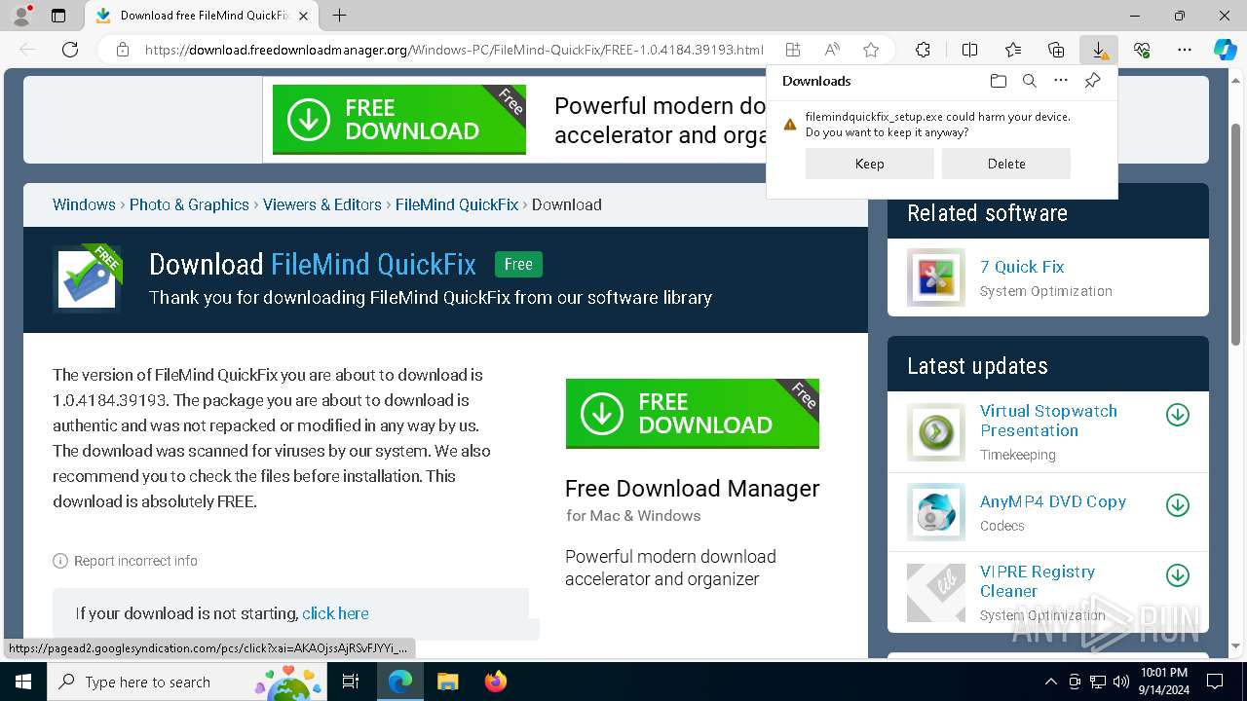This screenshot has width=1247, height=701.
Task: Keep the filemindquickfix_setup.exe download
Action: tap(870, 164)
